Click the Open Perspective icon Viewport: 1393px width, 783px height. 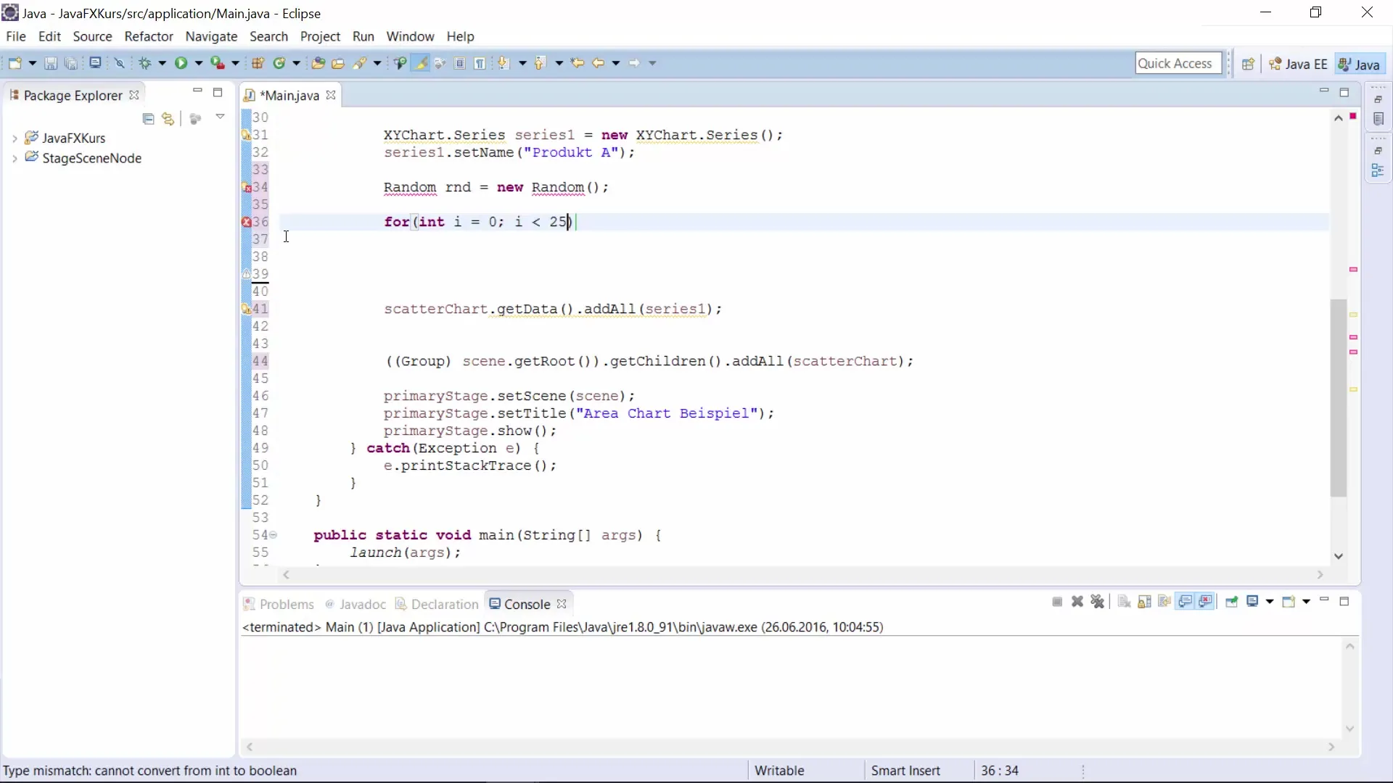tap(1248, 64)
